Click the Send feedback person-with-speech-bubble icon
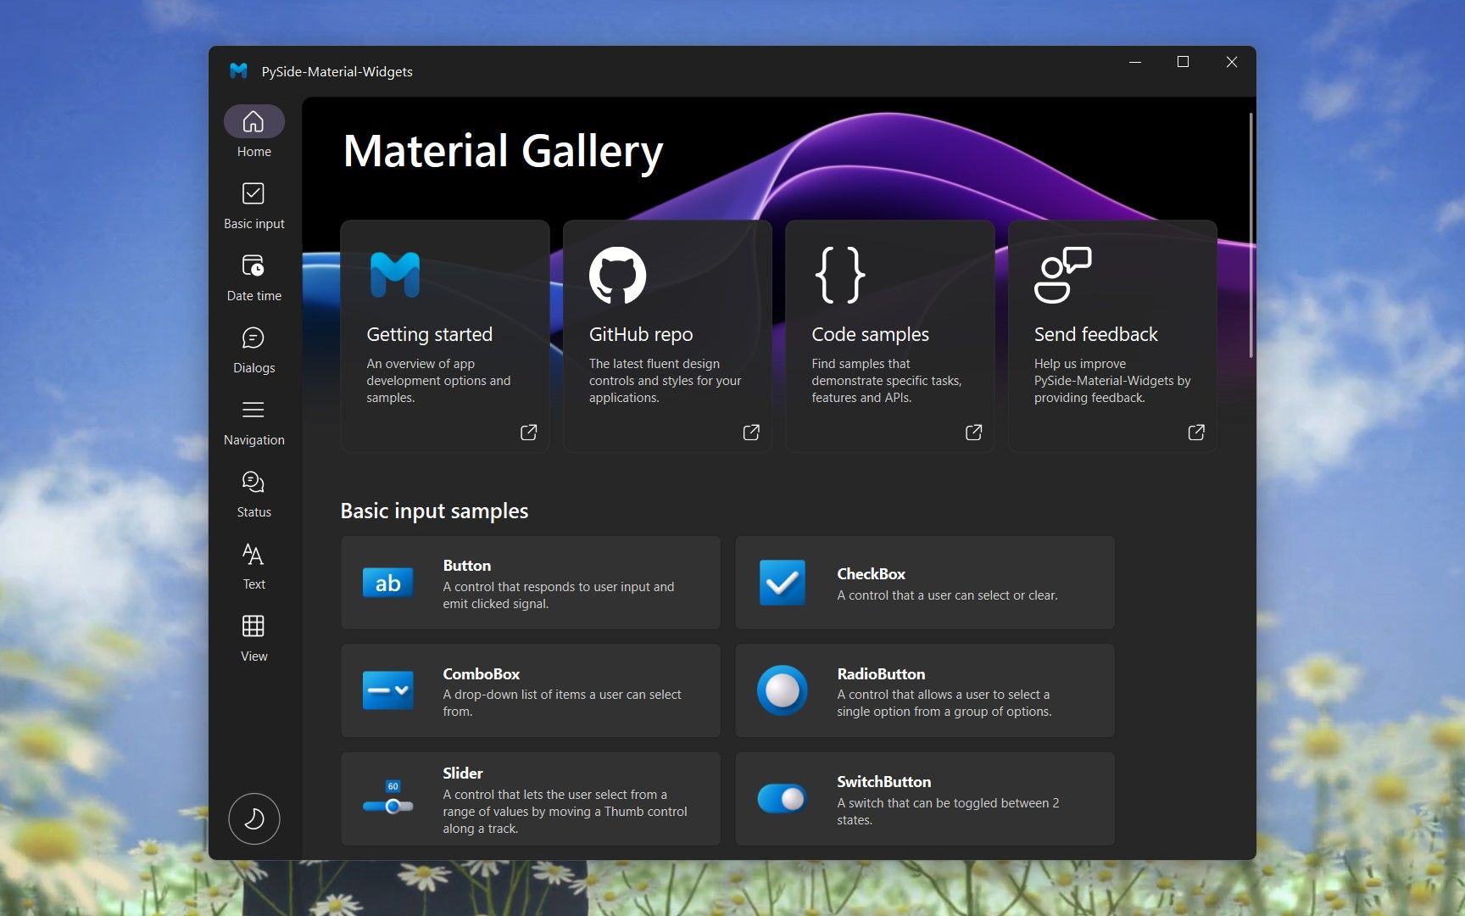 point(1063,275)
